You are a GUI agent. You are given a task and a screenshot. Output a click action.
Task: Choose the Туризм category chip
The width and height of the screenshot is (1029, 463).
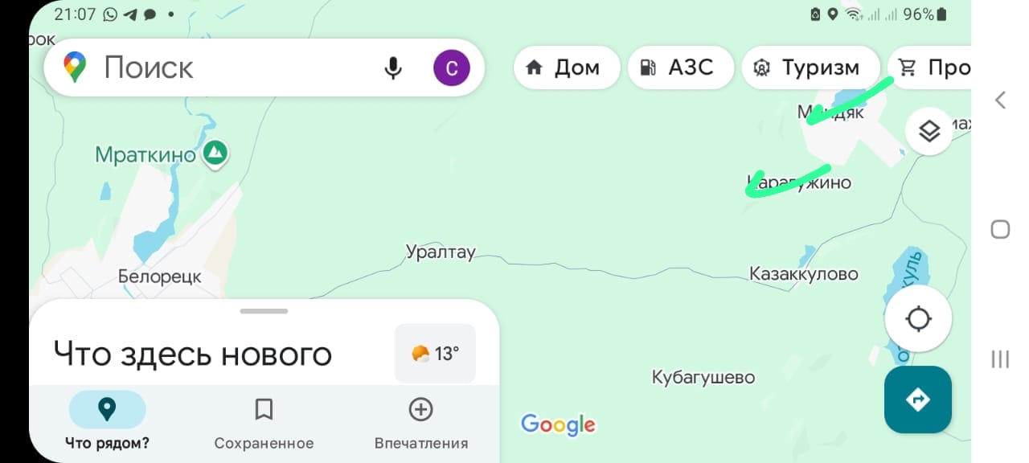pyautogui.click(x=810, y=68)
